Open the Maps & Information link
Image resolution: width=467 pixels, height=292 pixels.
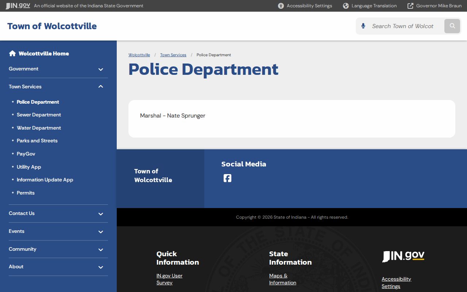282,279
